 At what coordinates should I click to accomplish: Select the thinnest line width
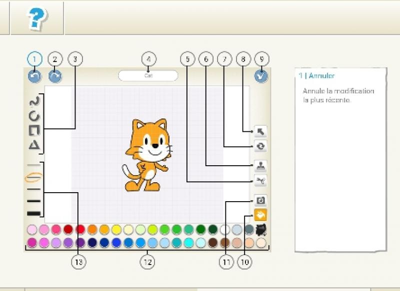(x=34, y=165)
